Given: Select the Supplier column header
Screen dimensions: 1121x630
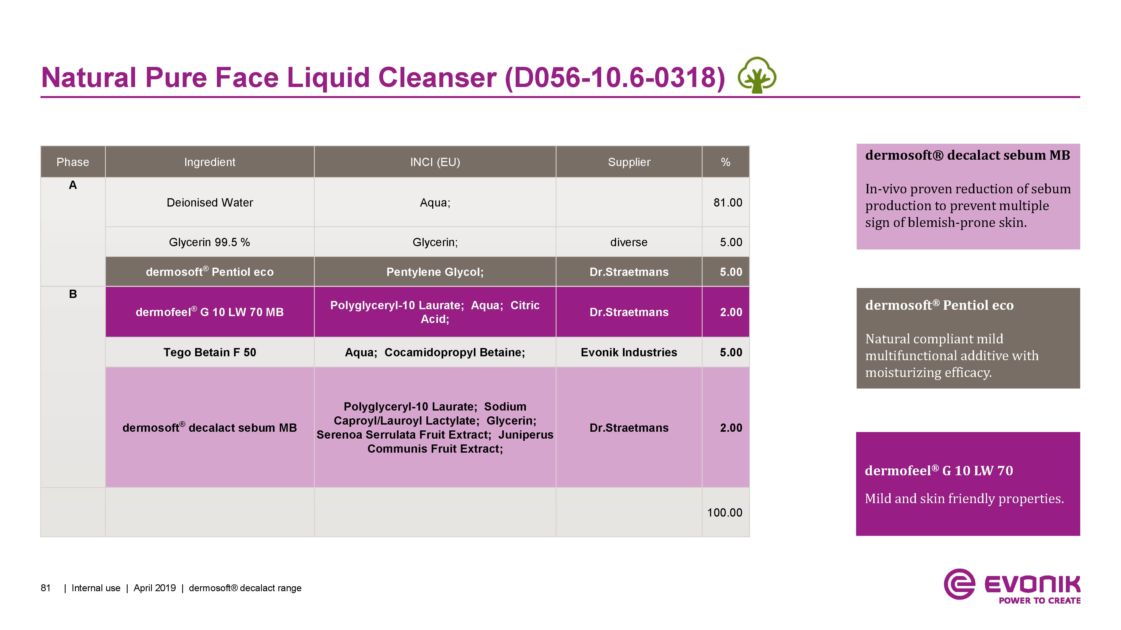Looking at the screenshot, I should (629, 162).
